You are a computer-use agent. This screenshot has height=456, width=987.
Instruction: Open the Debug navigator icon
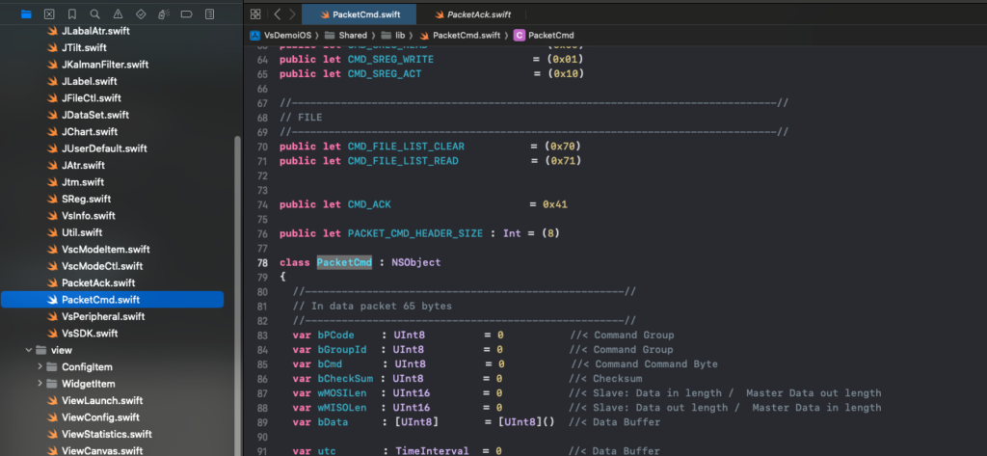pos(163,14)
